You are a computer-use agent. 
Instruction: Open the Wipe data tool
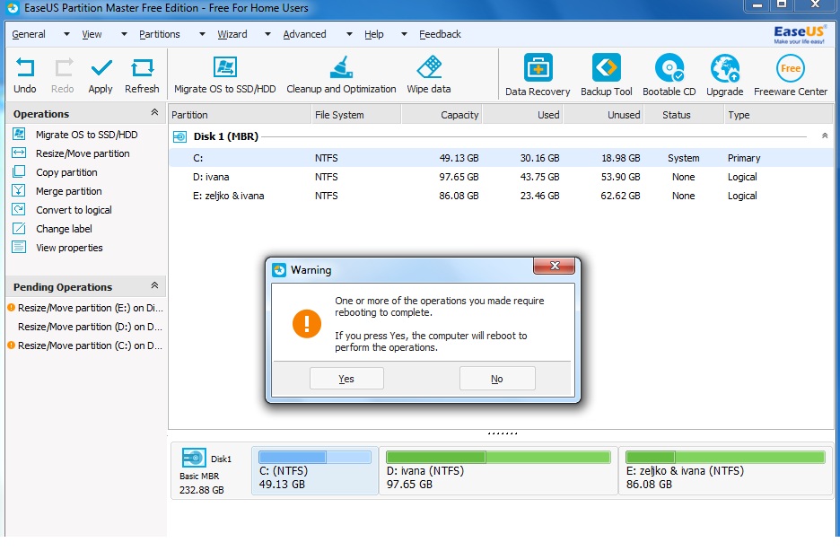(x=429, y=68)
